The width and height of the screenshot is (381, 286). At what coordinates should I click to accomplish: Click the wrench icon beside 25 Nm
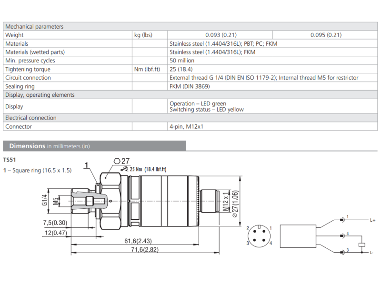tap(125, 169)
